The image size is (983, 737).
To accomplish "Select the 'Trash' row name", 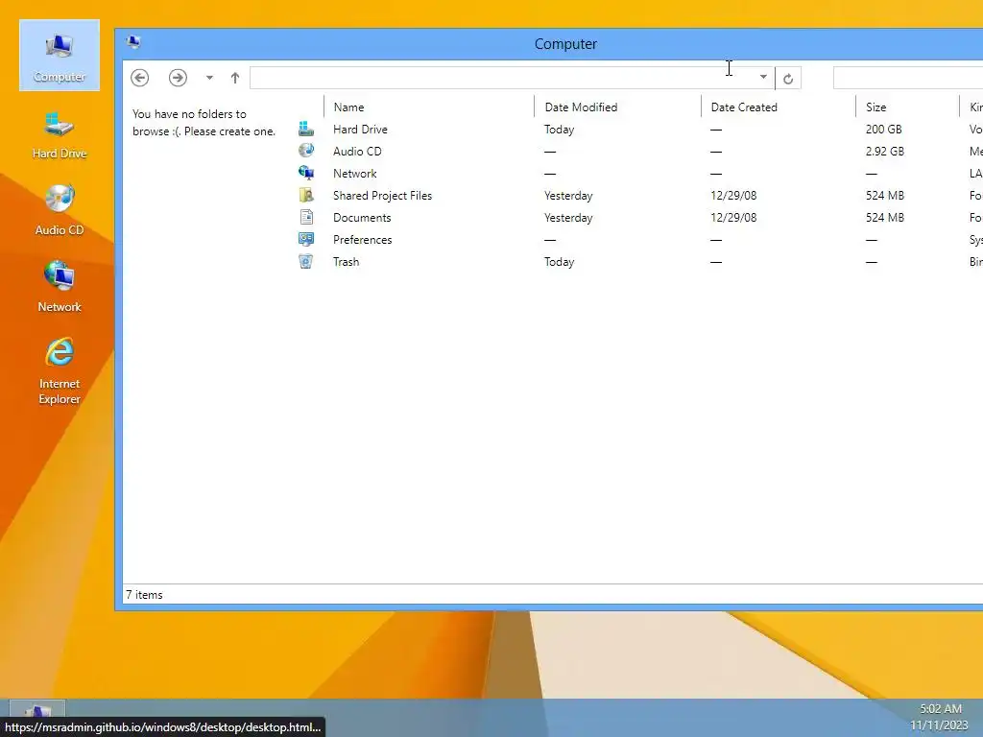I will click(346, 262).
